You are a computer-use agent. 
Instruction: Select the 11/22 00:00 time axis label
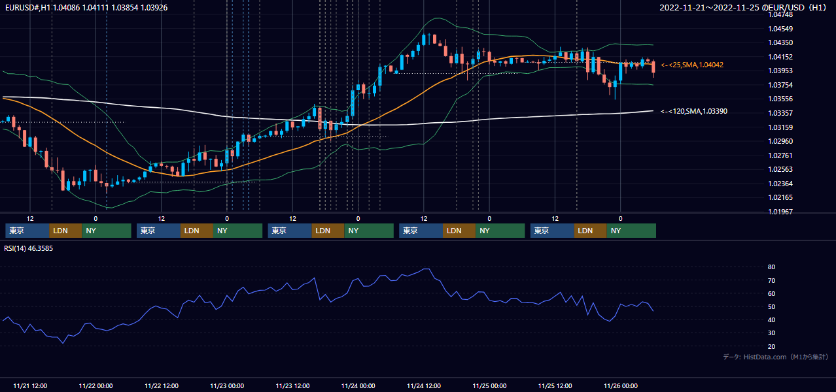point(96,385)
